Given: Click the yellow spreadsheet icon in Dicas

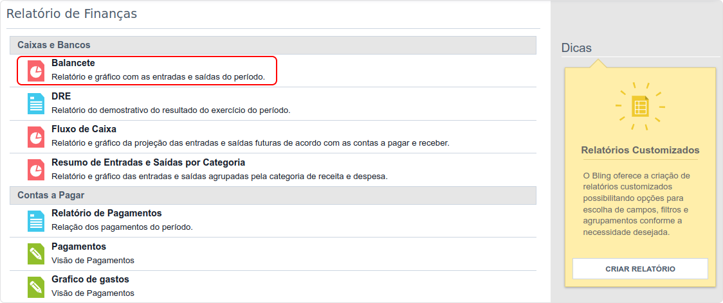Looking at the screenshot, I should 640,107.
